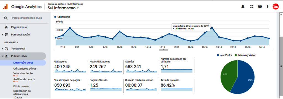The width and height of the screenshot is (283, 99).
Task: Go to Página inicial
Action: (x=19, y=27)
